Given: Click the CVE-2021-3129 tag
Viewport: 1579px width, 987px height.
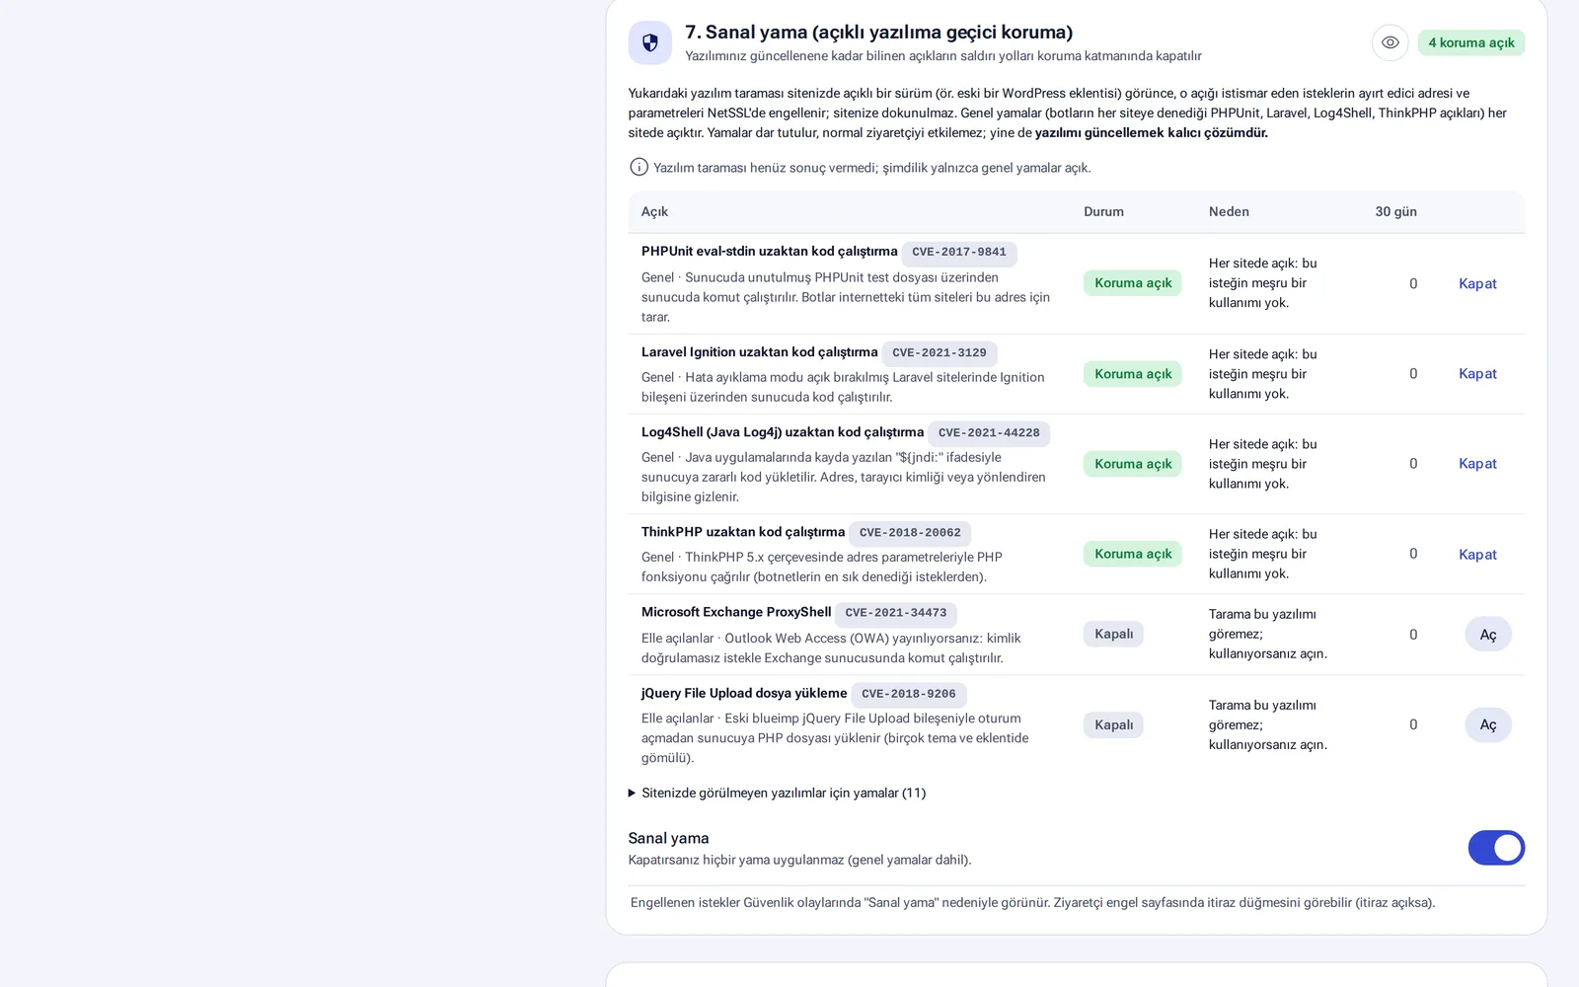Looking at the screenshot, I should click(x=940, y=353).
